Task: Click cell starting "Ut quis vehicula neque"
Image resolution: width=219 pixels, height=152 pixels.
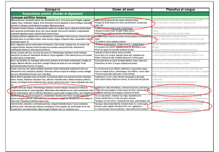Action: click(52, 90)
